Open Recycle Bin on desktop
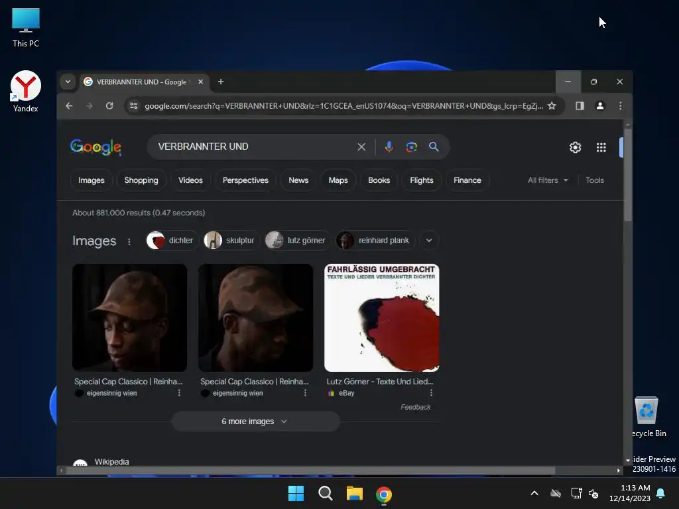 [x=647, y=418]
